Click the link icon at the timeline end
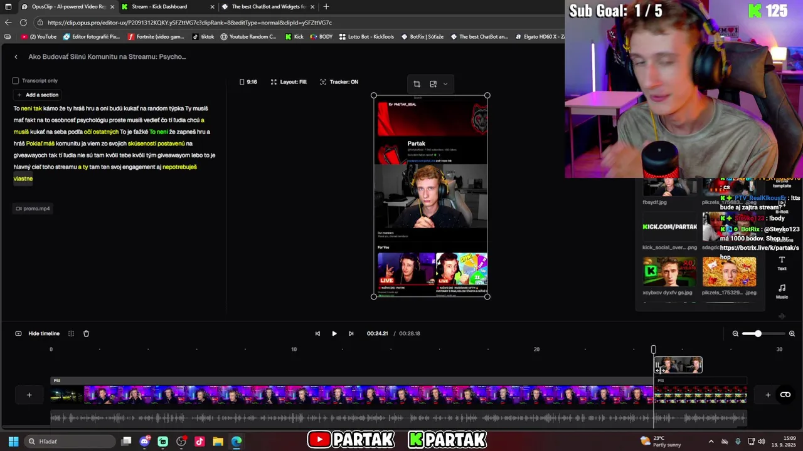The height and width of the screenshot is (451, 803). click(x=785, y=395)
